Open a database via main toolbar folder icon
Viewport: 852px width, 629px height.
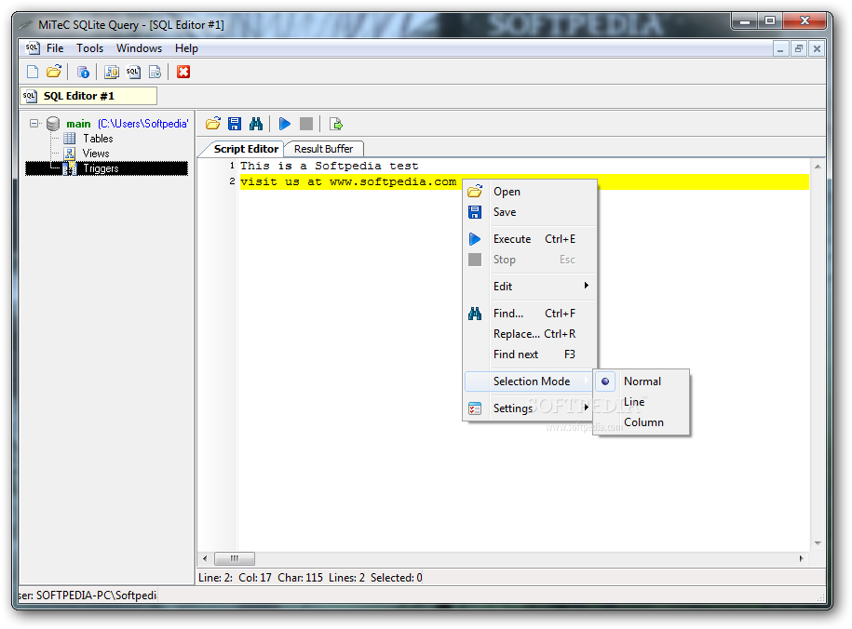pyautogui.click(x=54, y=72)
